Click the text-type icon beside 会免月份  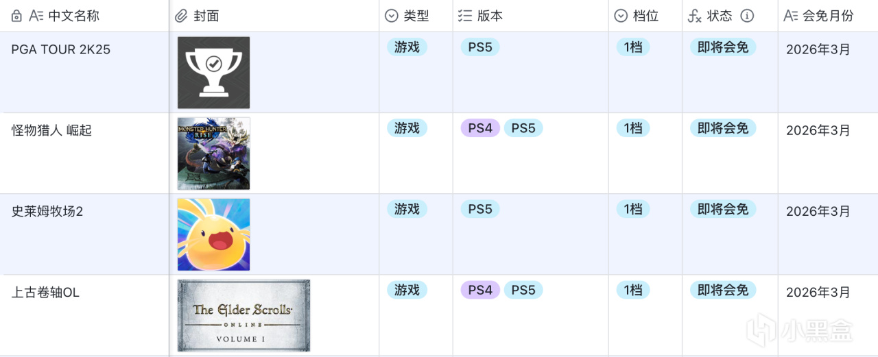pyautogui.click(x=791, y=16)
